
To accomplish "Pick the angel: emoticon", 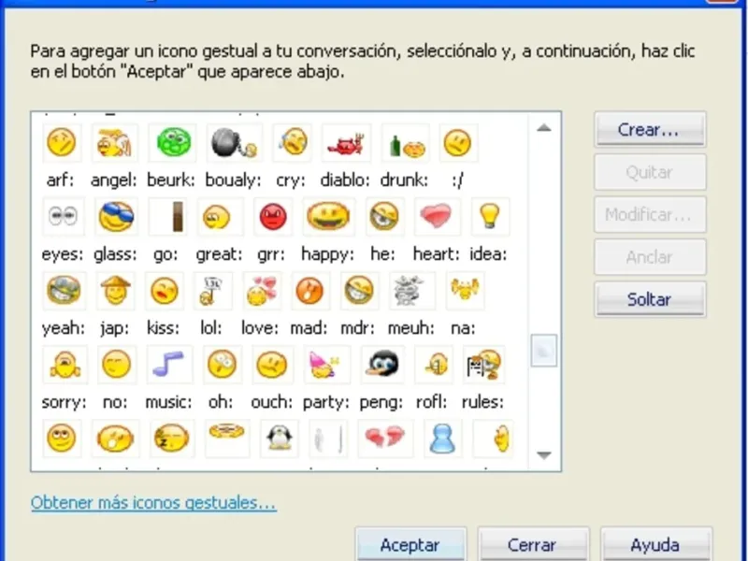I will [x=114, y=143].
